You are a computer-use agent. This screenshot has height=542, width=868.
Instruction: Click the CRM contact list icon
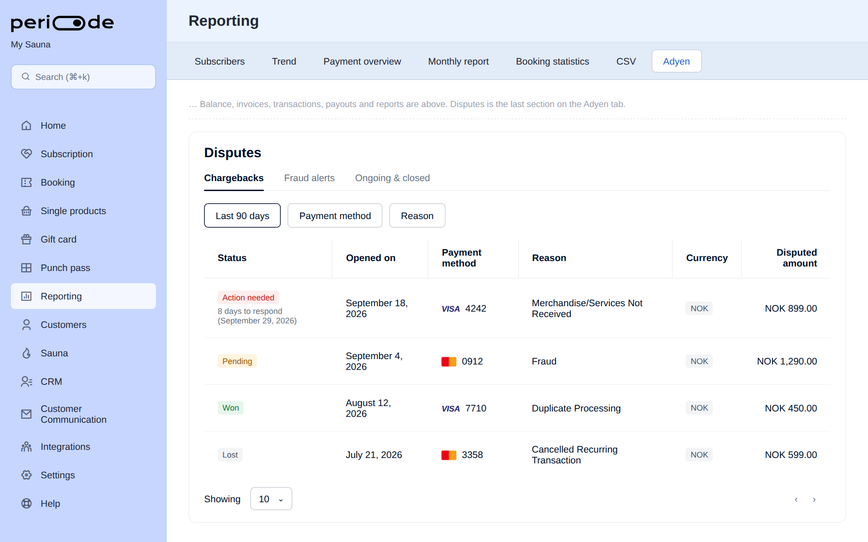coord(26,382)
